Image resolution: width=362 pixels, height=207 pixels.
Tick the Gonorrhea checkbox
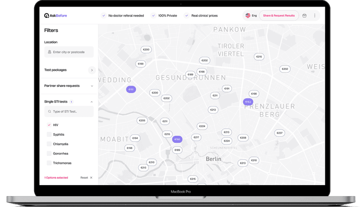(x=49, y=154)
